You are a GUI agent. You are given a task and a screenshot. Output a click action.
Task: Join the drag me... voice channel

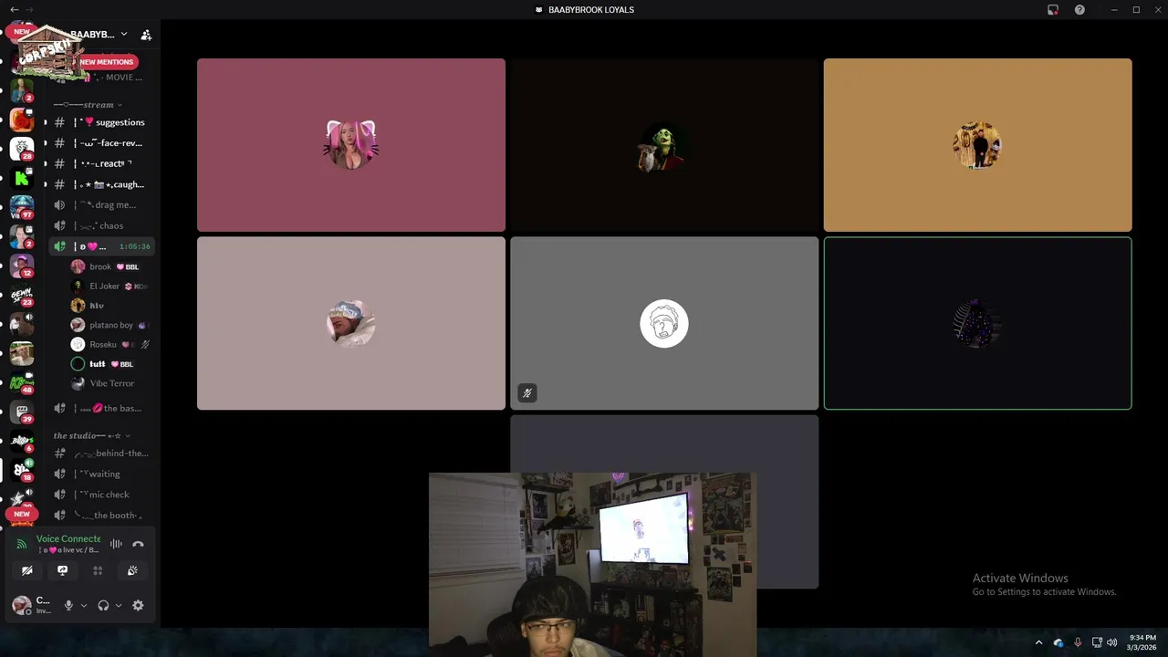pyautogui.click(x=101, y=205)
